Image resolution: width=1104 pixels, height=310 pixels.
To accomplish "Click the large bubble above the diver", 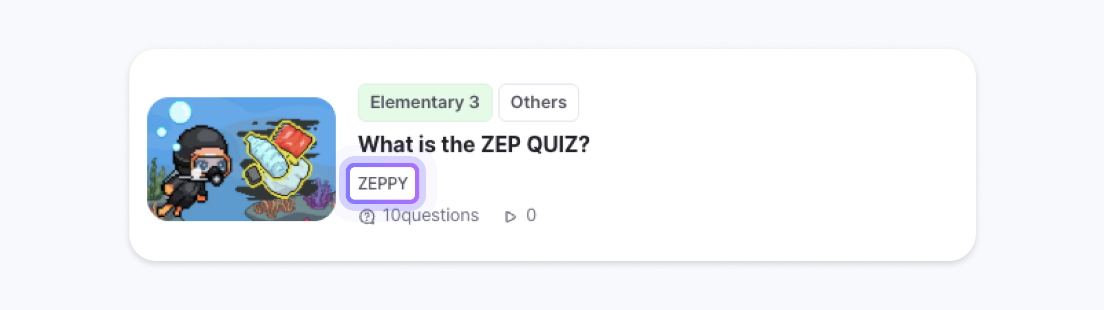I will (180, 112).
